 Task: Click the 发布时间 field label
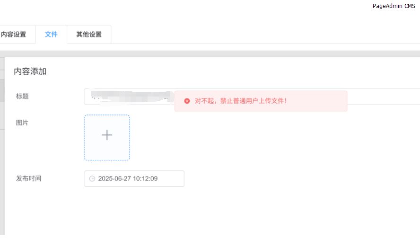(29, 178)
